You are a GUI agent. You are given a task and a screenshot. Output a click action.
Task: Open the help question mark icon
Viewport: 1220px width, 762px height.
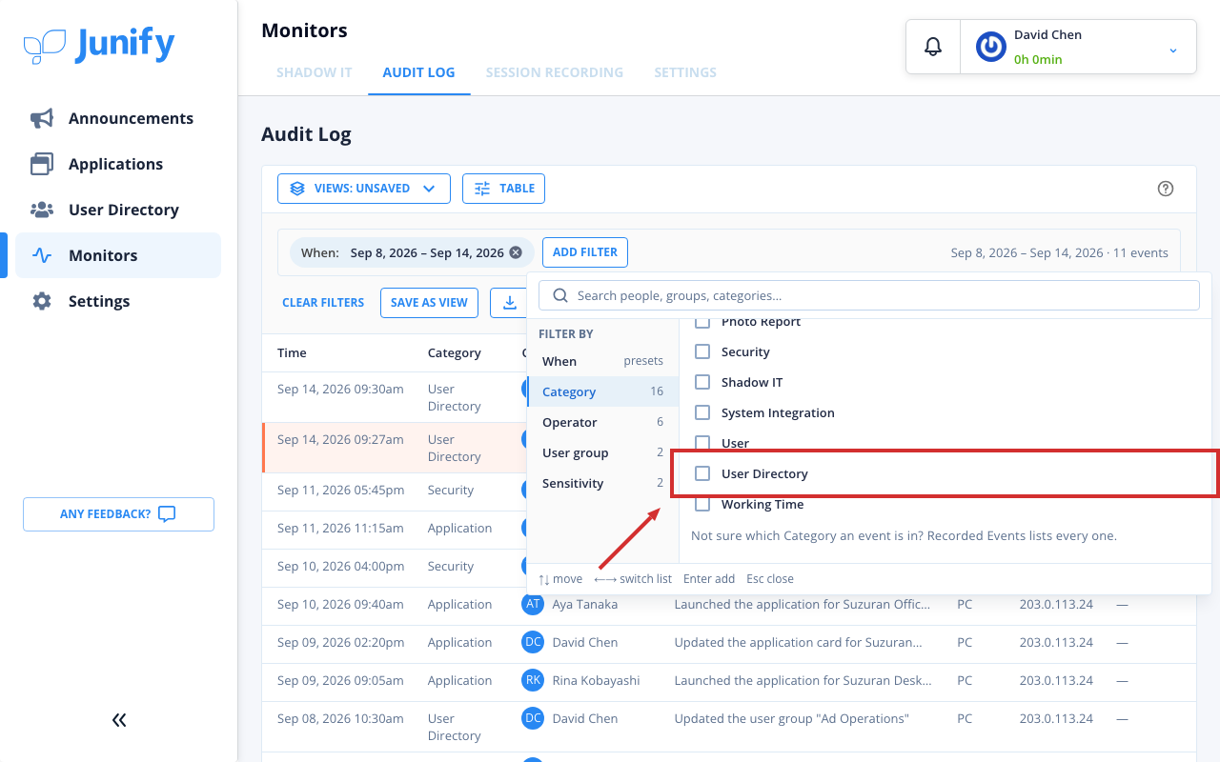click(x=1165, y=189)
